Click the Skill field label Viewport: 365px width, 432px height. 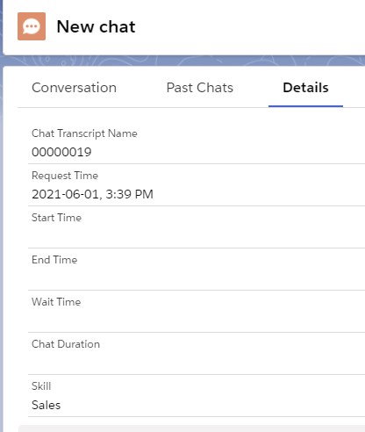click(x=41, y=386)
